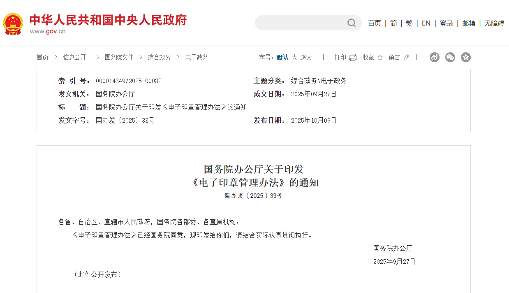Share the article via the Weibo icon

(435, 57)
